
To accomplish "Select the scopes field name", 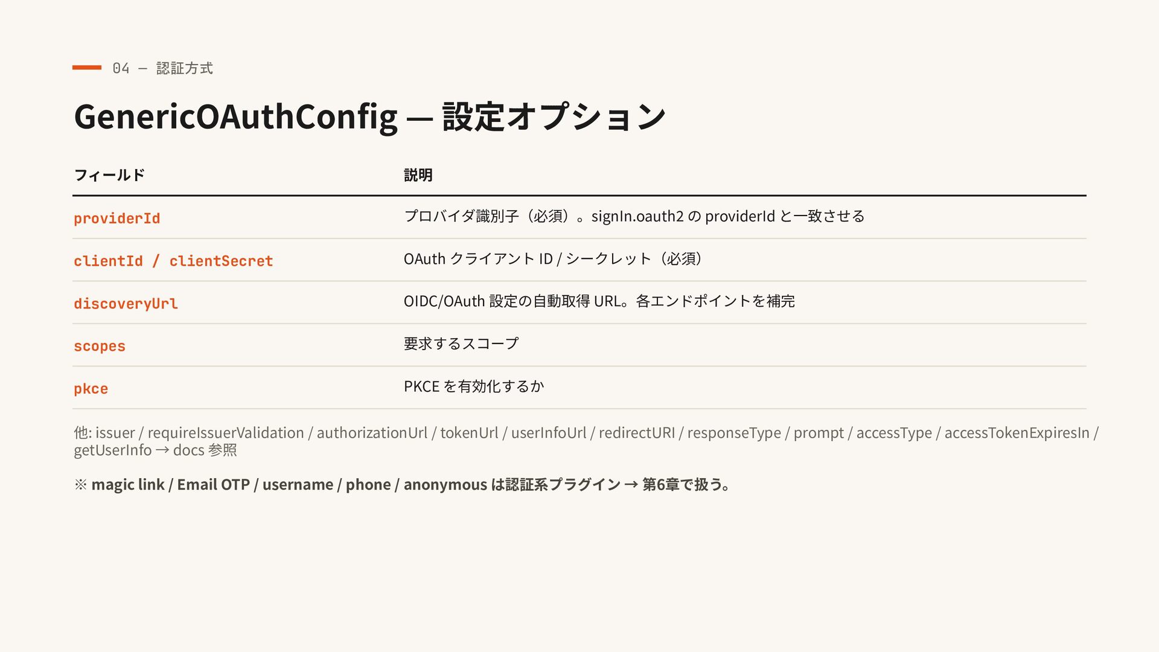I will pyautogui.click(x=100, y=347).
